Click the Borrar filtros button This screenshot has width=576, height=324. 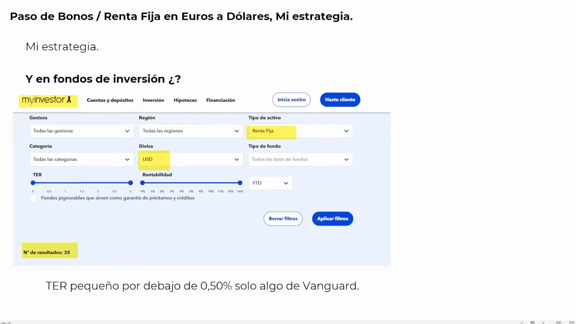pos(283,219)
